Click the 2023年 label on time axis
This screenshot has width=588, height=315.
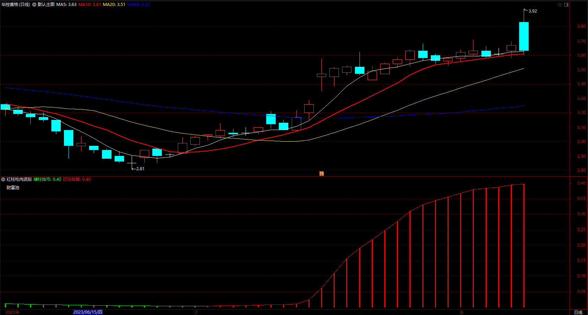[12, 312]
